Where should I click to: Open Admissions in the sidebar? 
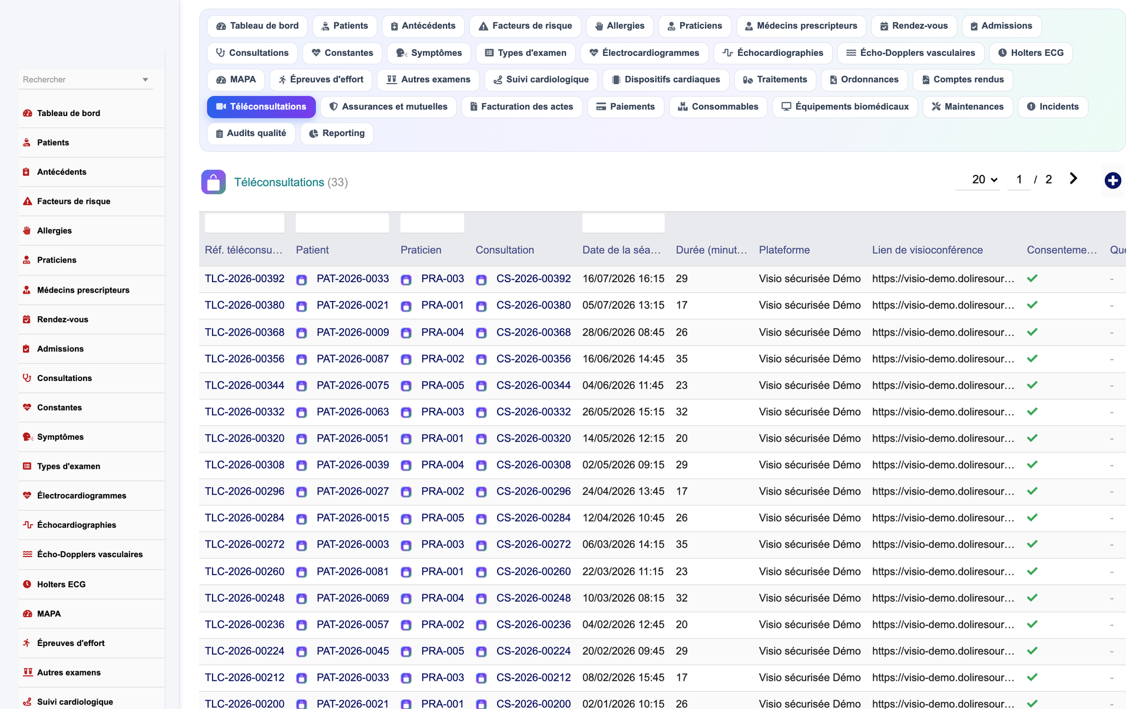click(x=60, y=349)
